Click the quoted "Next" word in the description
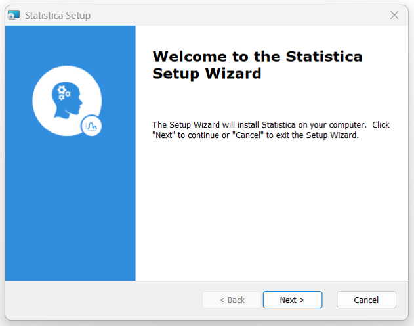 (x=164, y=135)
